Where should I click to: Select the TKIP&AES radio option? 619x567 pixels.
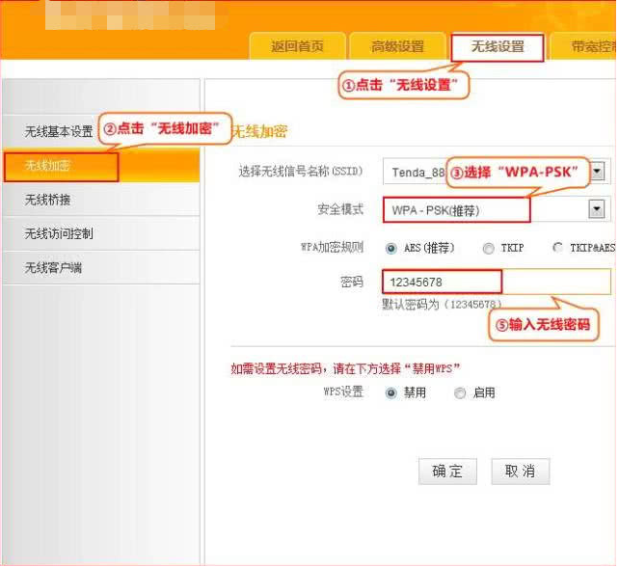click(x=558, y=248)
